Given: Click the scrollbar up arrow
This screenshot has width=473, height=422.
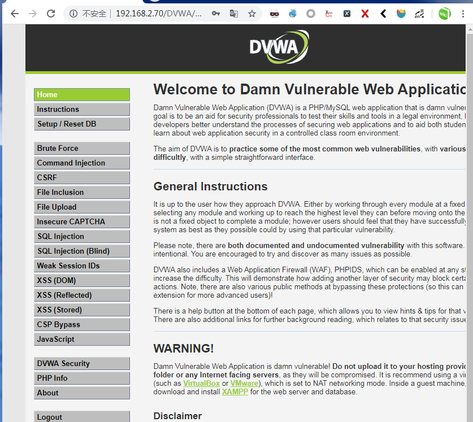Looking at the screenshot, I should [x=470, y=29].
